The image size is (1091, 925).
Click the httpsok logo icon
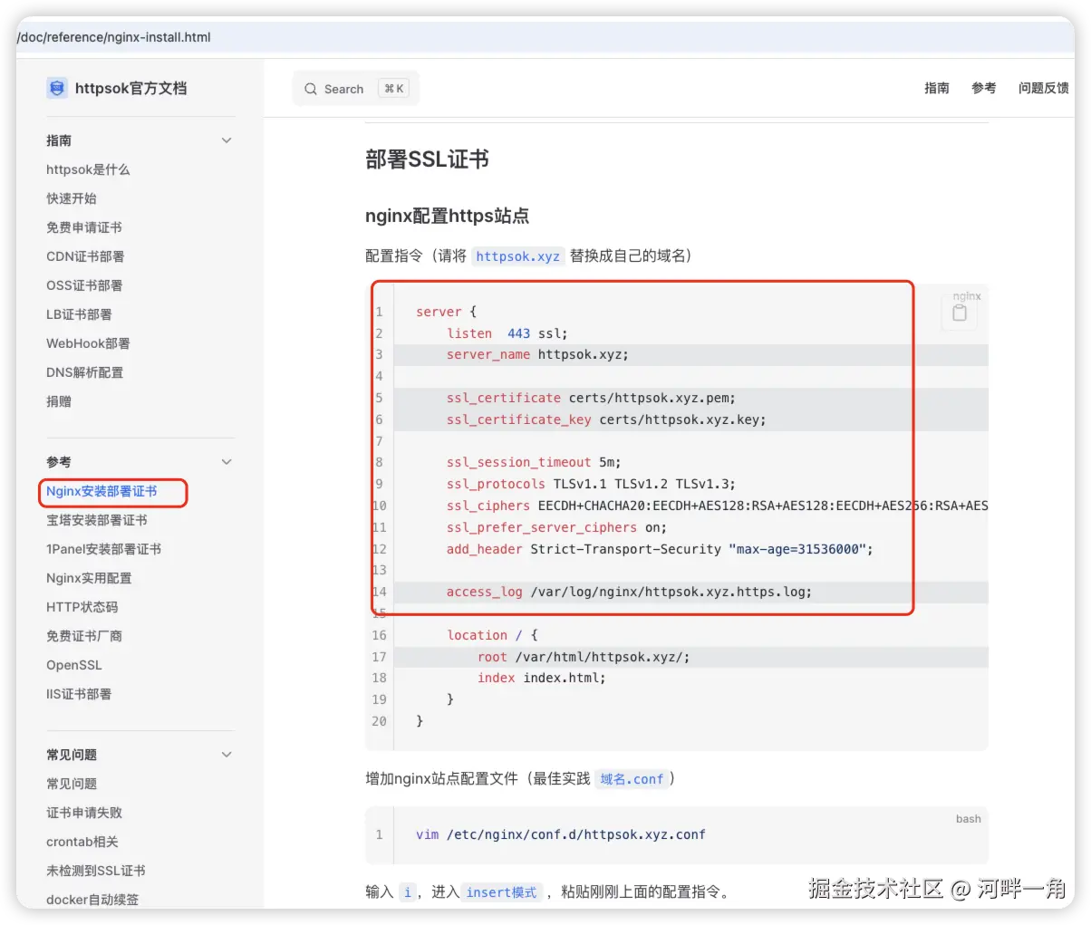[x=57, y=88]
